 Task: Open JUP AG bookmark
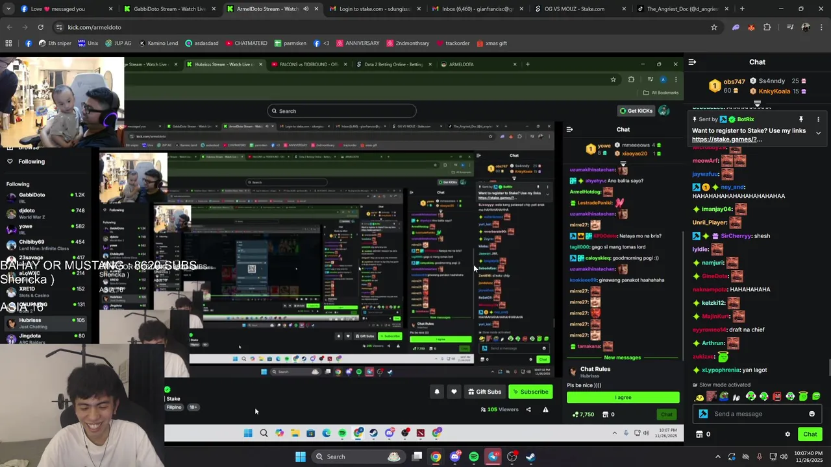click(118, 43)
